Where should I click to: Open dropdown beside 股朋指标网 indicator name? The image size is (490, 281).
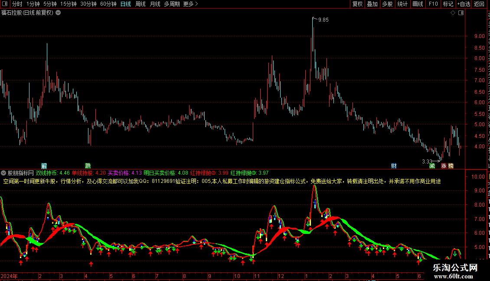coord(3,173)
